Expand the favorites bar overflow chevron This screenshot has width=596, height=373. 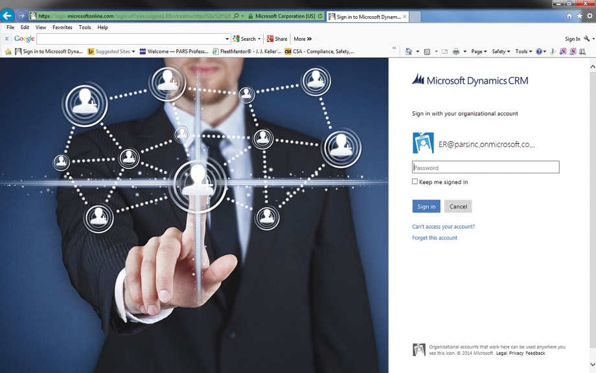tap(394, 48)
